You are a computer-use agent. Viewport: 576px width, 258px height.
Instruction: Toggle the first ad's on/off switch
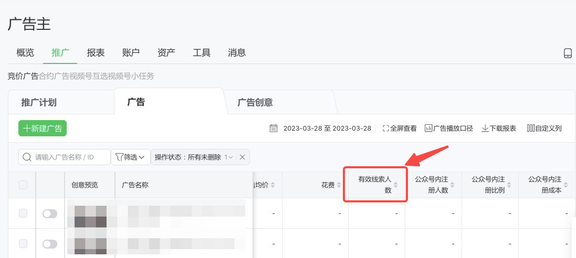(x=50, y=213)
